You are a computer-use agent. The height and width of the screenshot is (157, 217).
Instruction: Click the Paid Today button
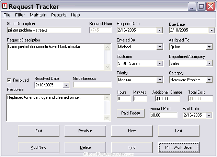point(130,113)
